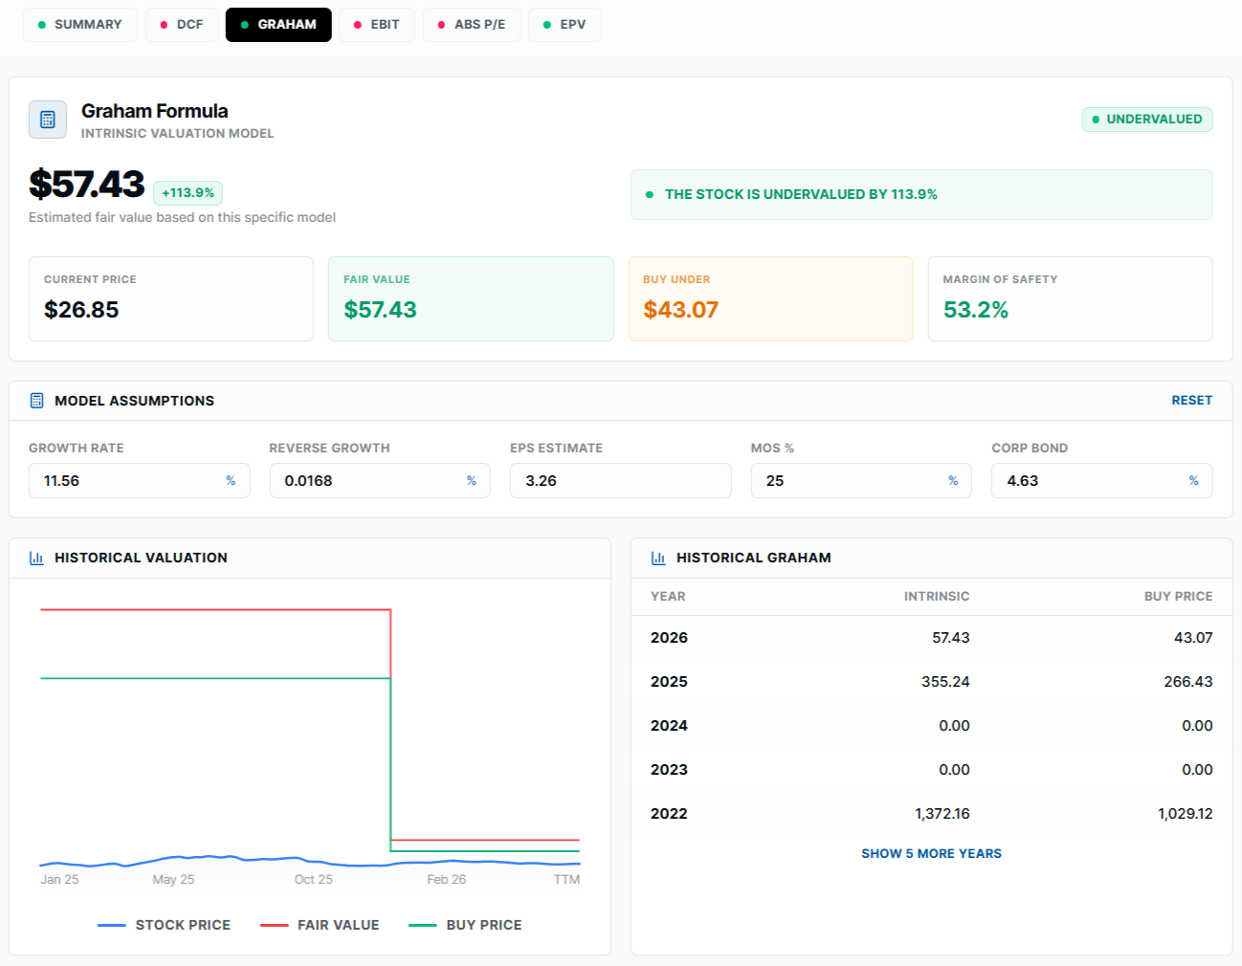The height and width of the screenshot is (966, 1242).
Task: Click the TTM axis label
Action: coord(566,879)
